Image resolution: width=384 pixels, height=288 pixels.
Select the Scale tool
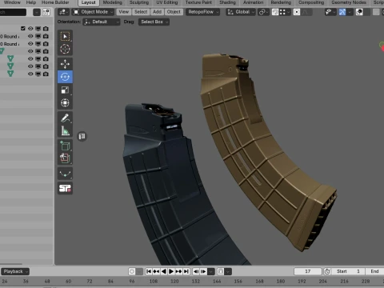(x=65, y=90)
